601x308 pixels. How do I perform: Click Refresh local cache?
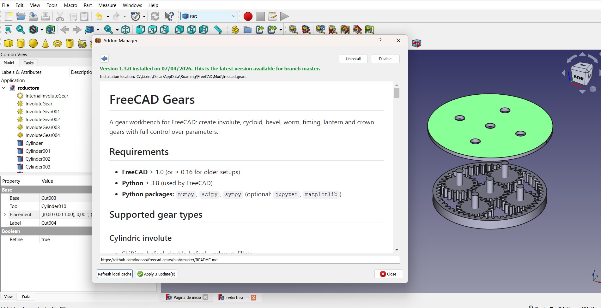(115, 274)
